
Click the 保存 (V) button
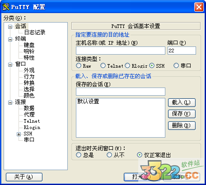[182, 114]
